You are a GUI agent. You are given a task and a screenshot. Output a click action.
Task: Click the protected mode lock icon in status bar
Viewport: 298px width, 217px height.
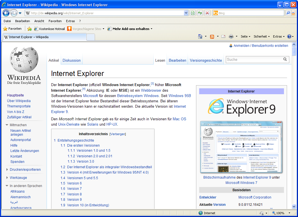(x=261, y=213)
